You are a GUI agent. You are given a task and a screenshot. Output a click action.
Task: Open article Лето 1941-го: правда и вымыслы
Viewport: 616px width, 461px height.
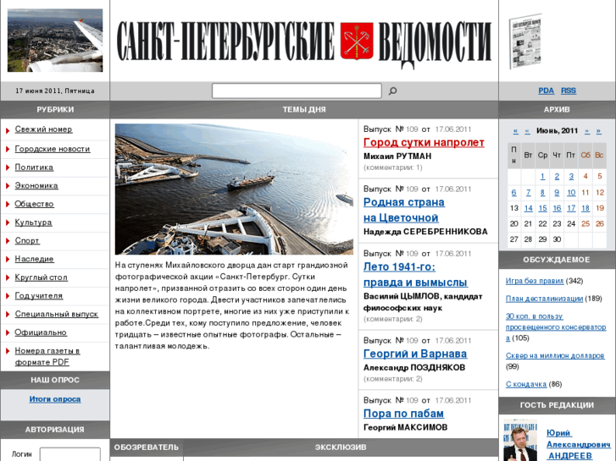(415, 275)
